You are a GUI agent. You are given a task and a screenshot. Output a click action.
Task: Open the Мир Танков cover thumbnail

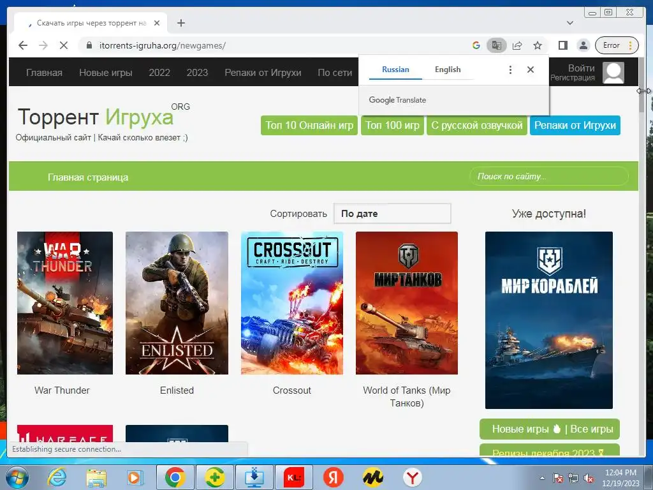click(407, 303)
